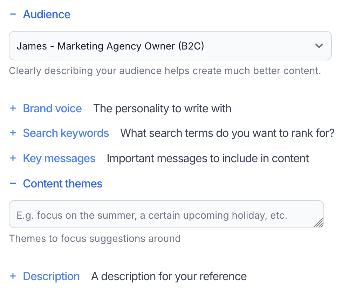Click 'What search terms do you want' text
Viewport: 342px width, 297px height.
[x=227, y=133]
